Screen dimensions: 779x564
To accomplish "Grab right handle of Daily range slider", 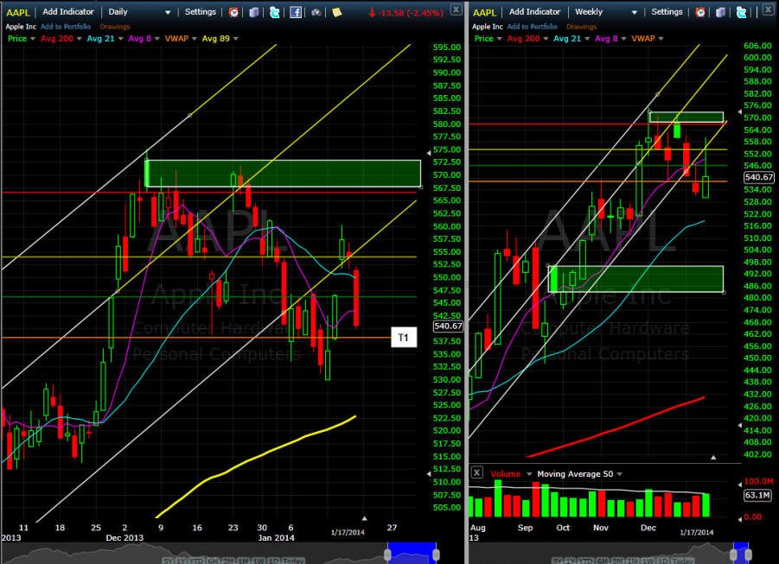I will tap(436, 554).
